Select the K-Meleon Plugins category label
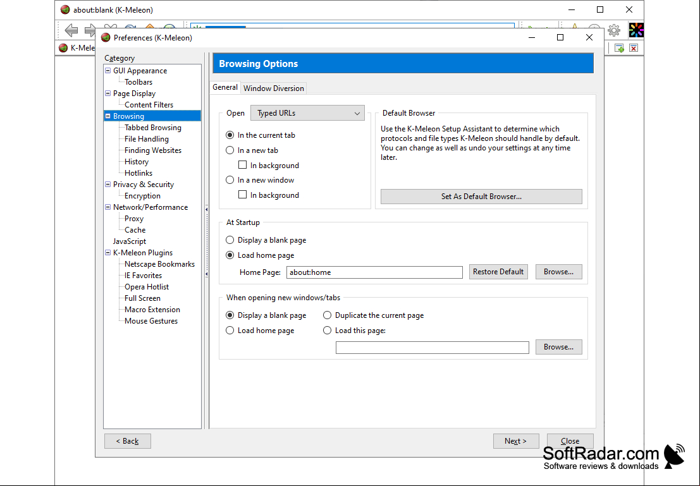700x486 pixels. (142, 253)
